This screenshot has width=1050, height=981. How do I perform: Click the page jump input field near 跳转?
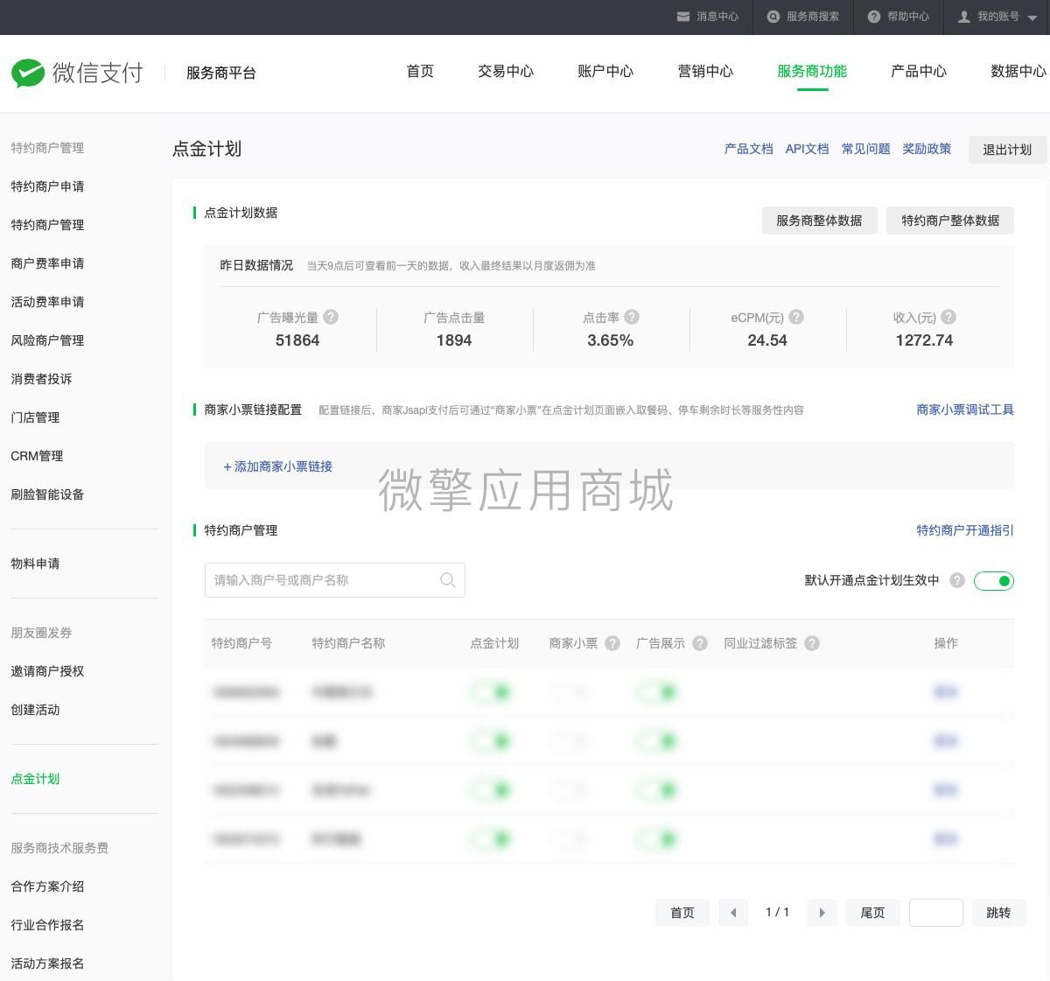(x=935, y=912)
